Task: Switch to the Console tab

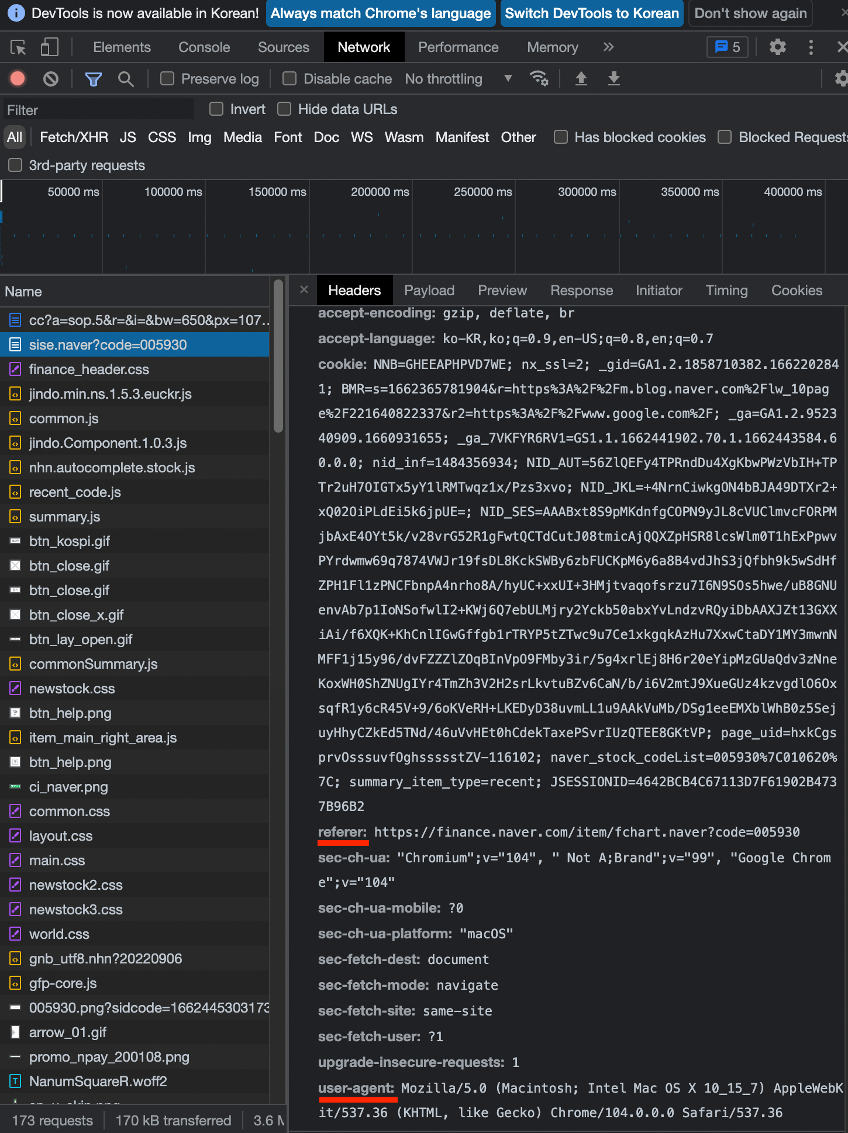Action: [x=204, y=47]
